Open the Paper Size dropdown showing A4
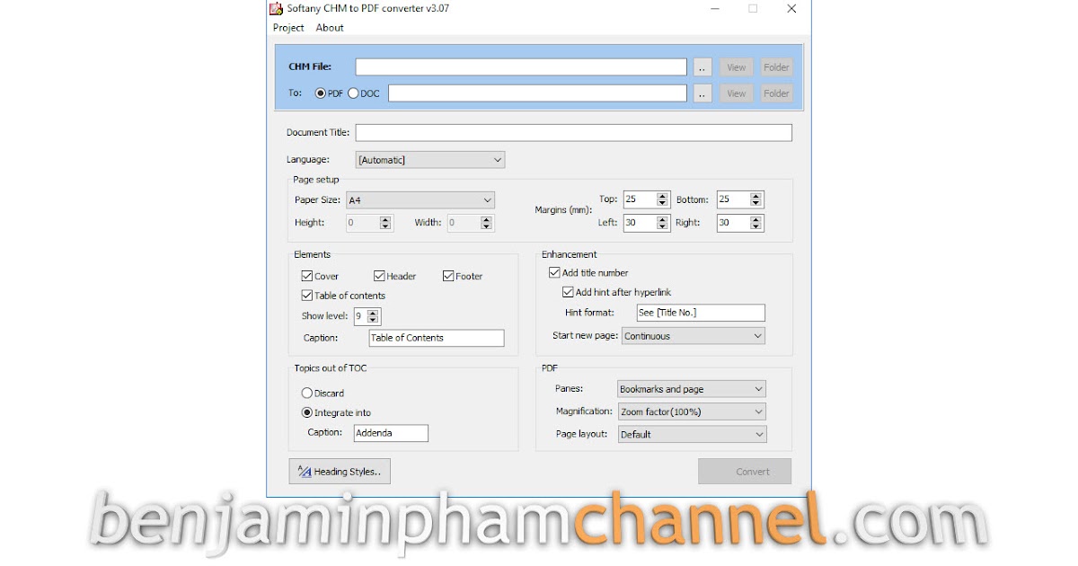 click(420, 200)
